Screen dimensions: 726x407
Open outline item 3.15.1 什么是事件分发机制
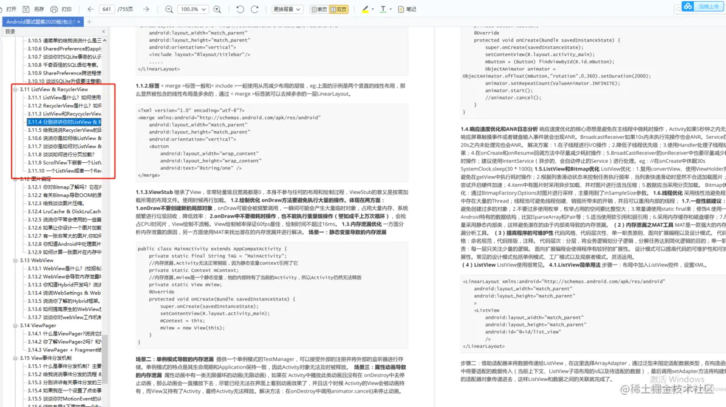[x=64, y=366]
